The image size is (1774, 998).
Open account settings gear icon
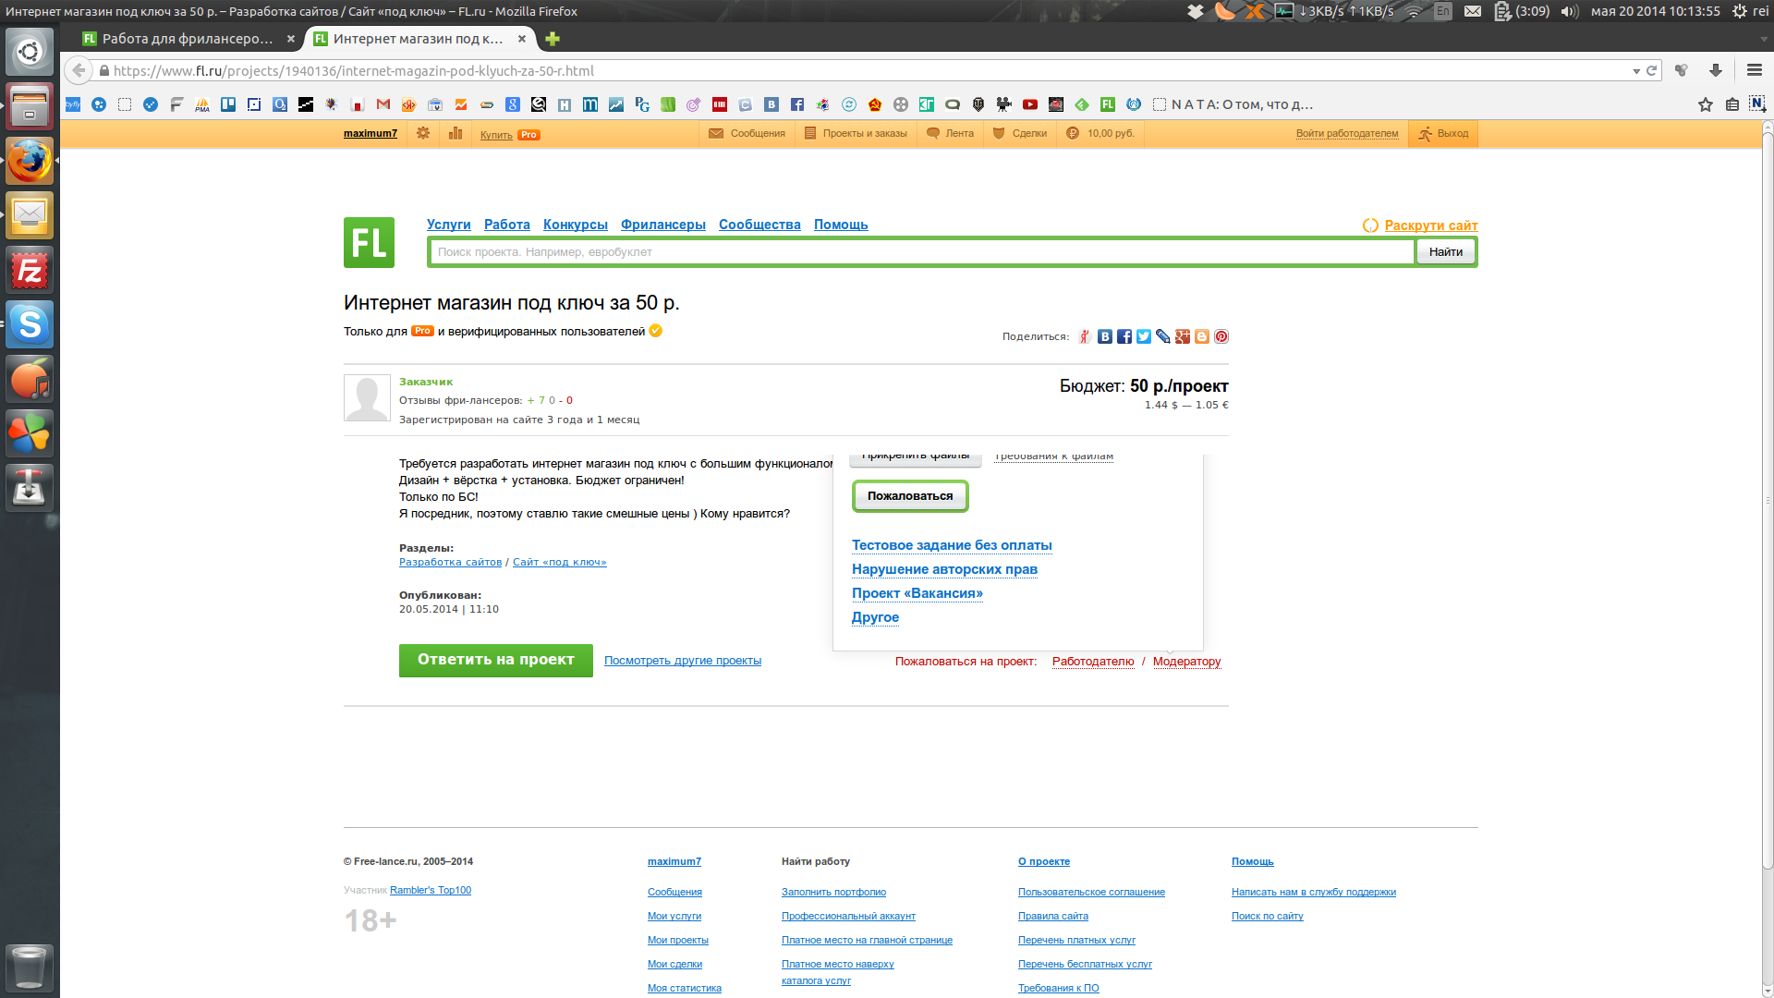[423, 134]
